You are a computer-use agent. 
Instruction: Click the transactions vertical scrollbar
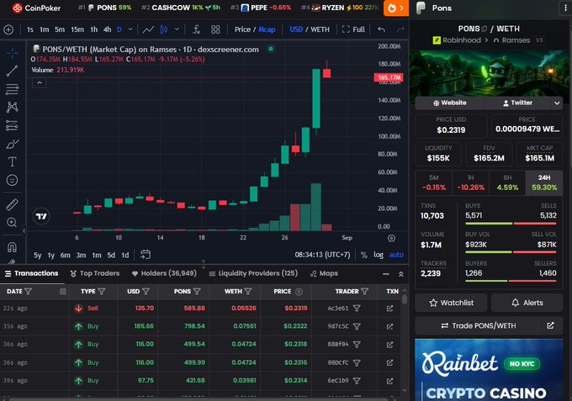pos(405,299)
